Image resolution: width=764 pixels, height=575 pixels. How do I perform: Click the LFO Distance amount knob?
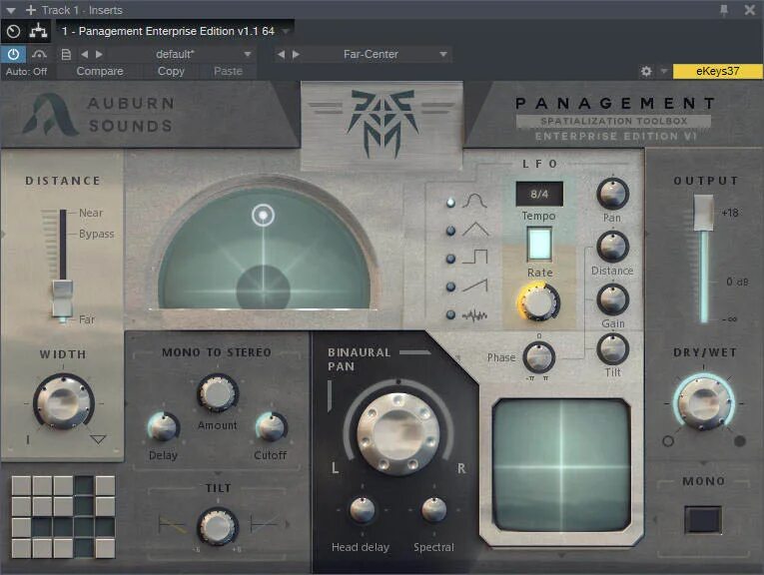pos(612,247)
